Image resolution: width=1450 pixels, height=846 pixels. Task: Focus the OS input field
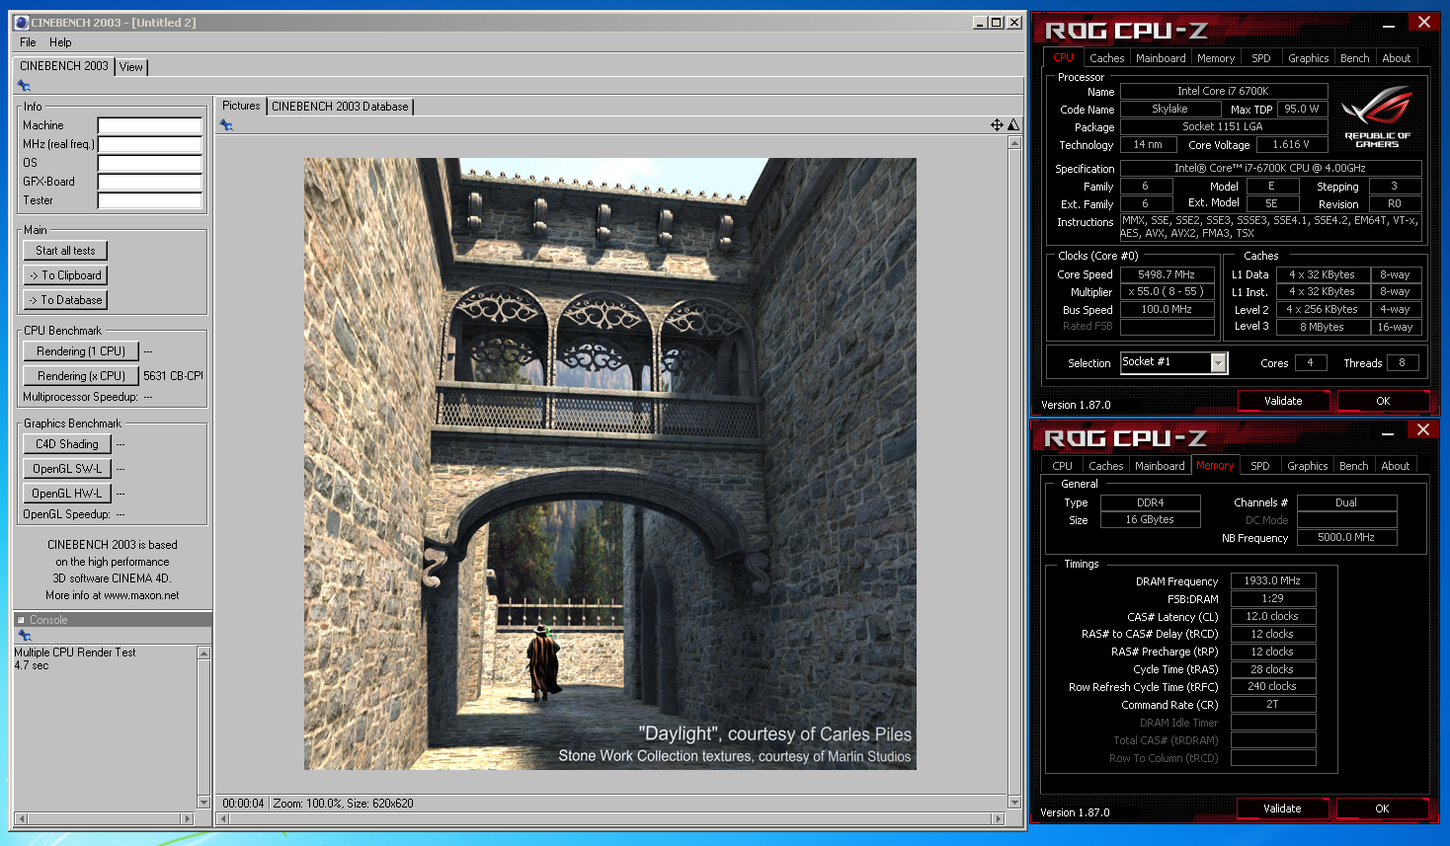(150, 163)
